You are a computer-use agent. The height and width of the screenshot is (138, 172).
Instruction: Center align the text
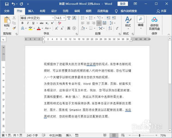[88, 23]
